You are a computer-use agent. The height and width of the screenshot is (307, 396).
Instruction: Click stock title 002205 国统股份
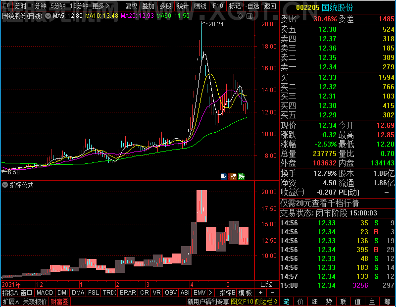325,7
